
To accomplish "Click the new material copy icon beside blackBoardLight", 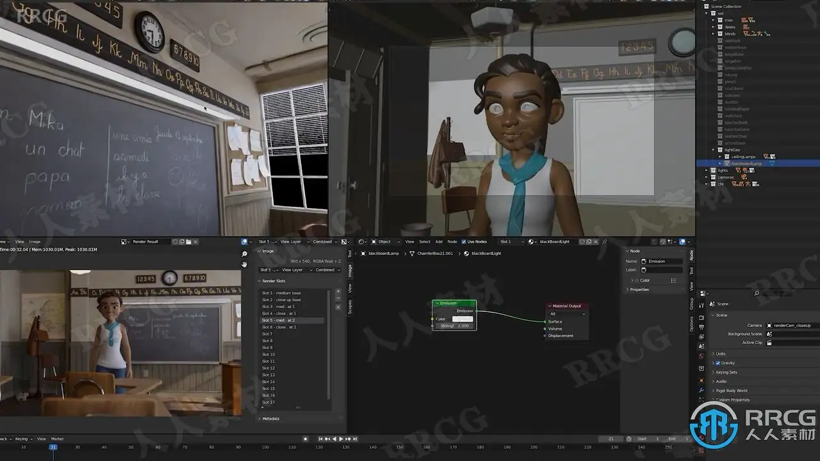I will [589, 241].
